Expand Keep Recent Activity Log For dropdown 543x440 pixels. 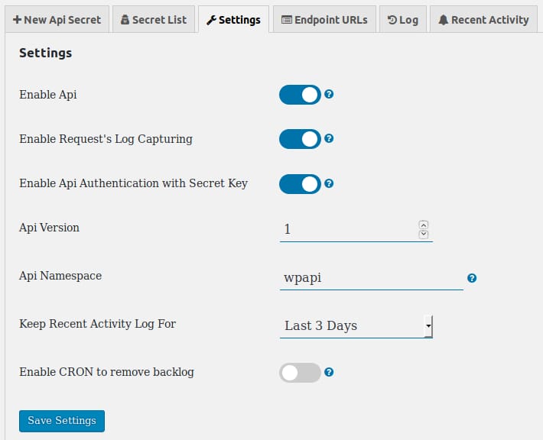(356, 325)
